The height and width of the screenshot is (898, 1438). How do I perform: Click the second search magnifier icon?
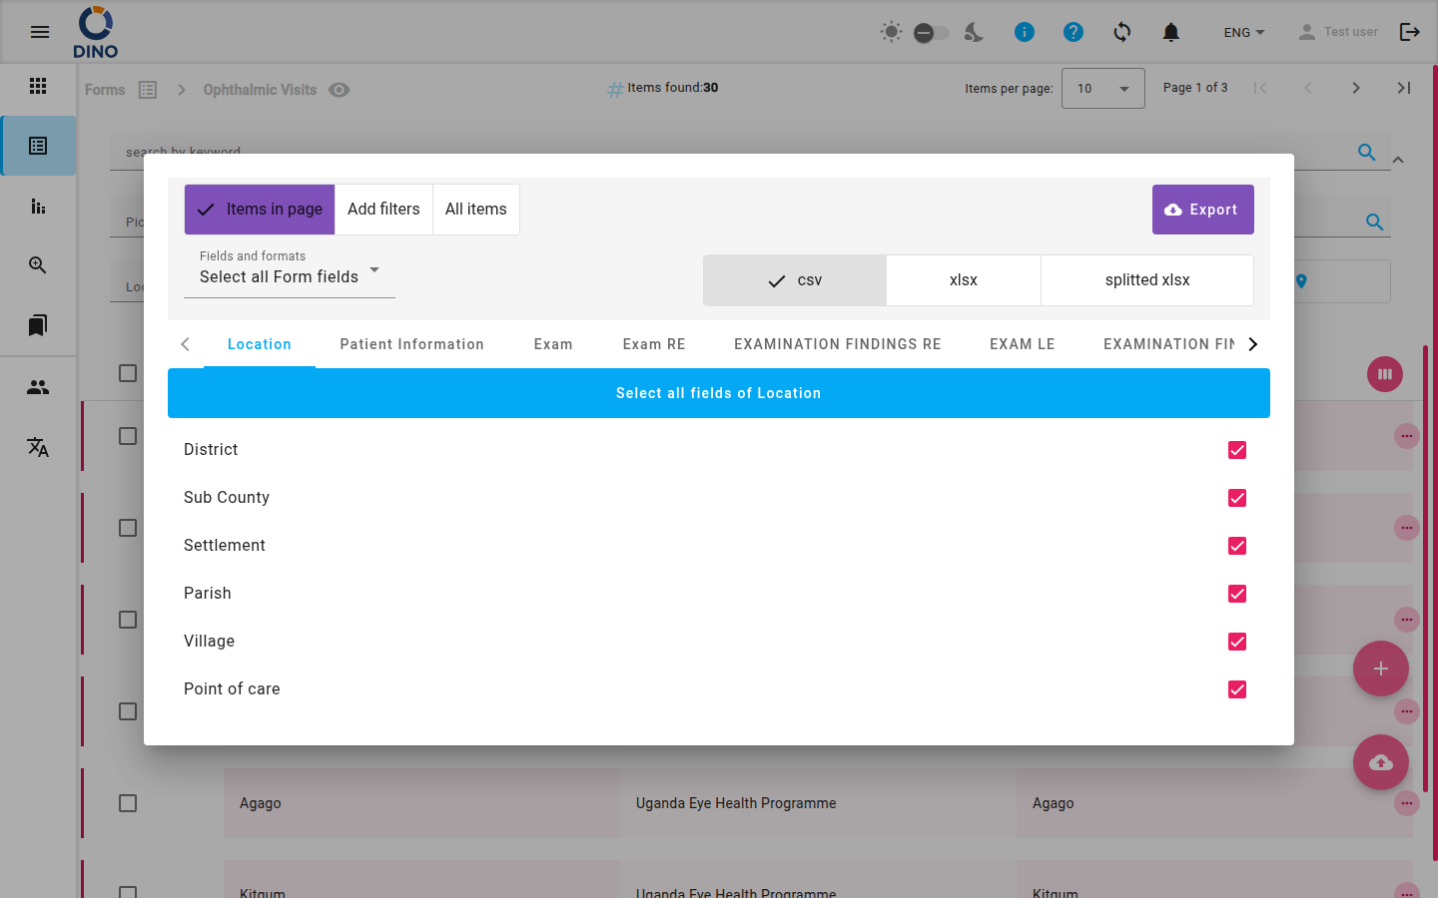[1375, 222]
